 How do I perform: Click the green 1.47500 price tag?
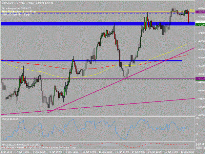(200, 25)
